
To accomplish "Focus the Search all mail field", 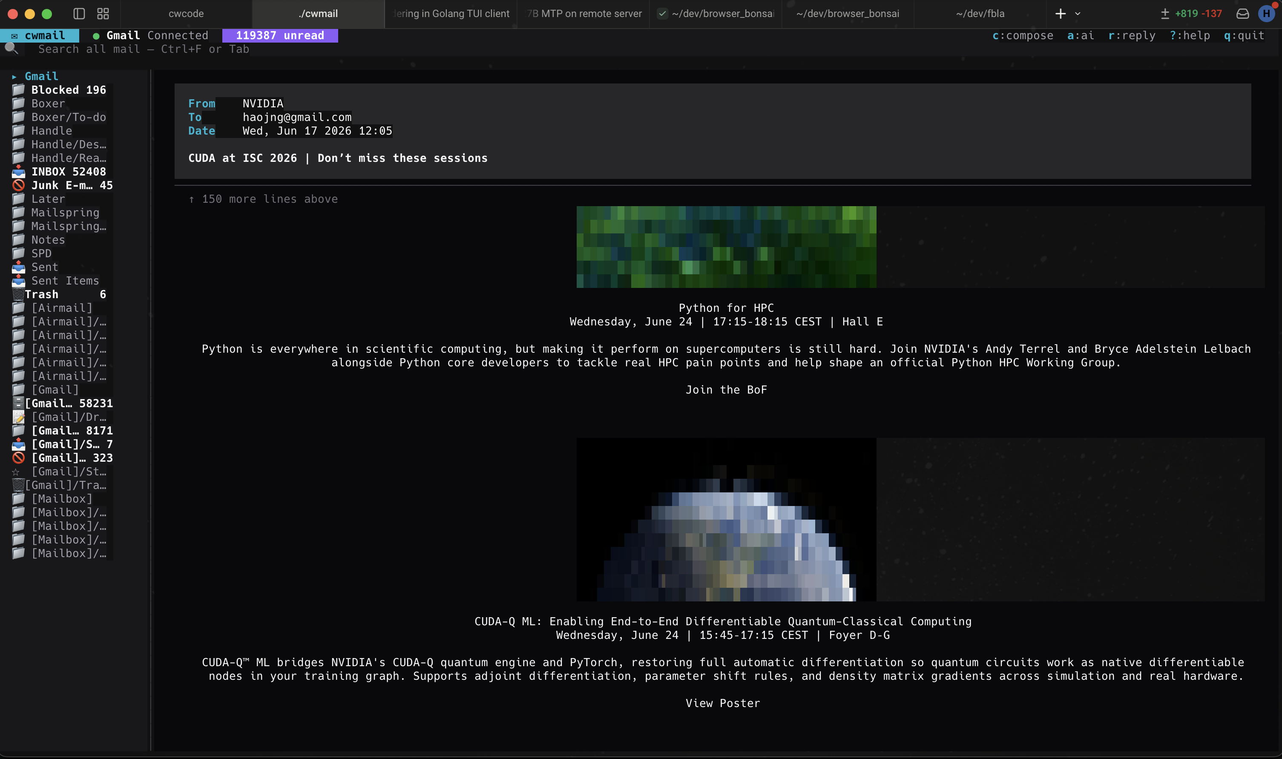I will [144, 49].
